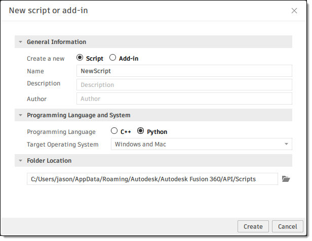The width and height of the screenshot is (312, 241).
Task: Close the New script dialog
Action: 294,11
